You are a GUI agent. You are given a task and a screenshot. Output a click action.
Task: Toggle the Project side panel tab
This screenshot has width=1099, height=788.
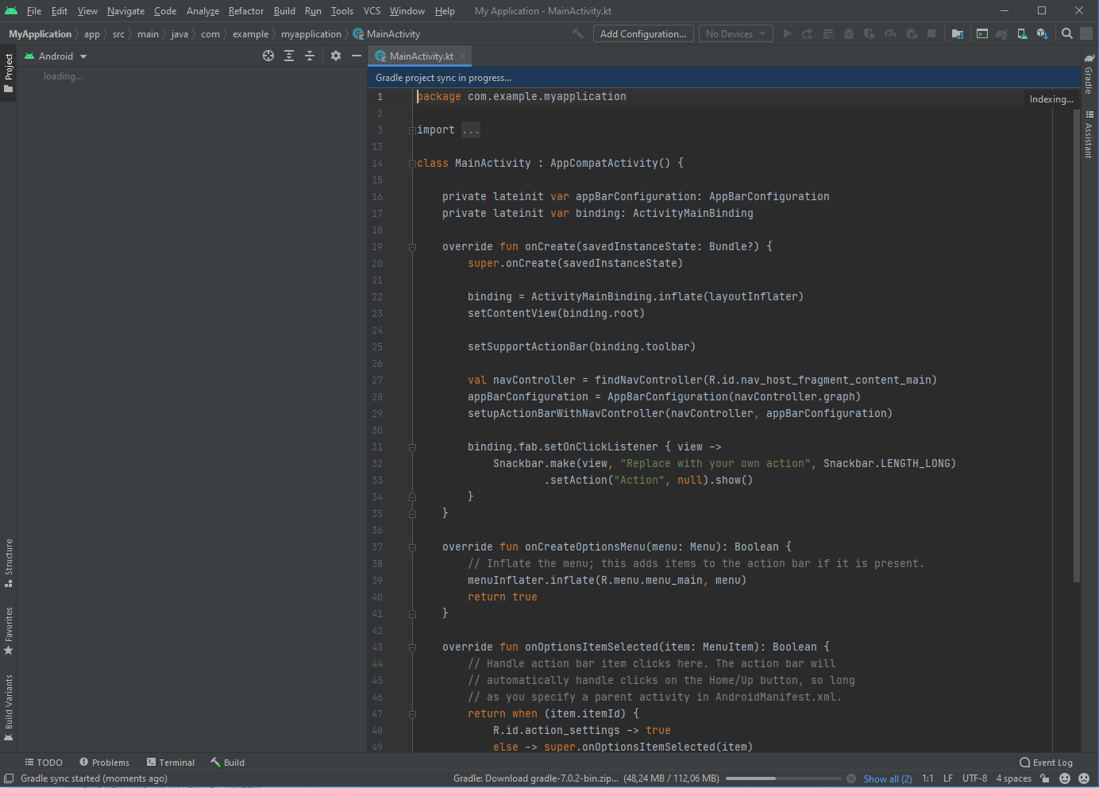click(x=9, y=72)
